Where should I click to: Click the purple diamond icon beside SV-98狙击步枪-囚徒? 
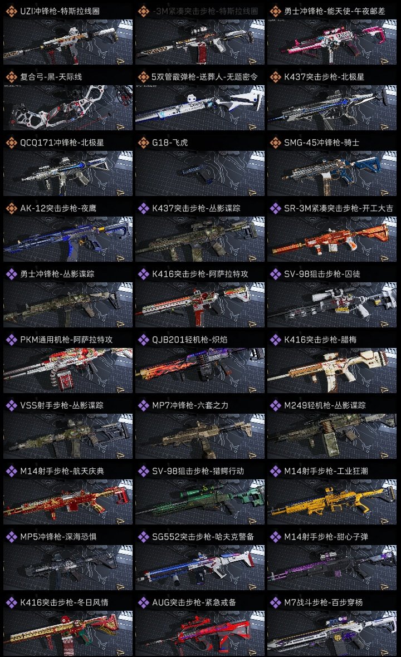click(275, 274)
